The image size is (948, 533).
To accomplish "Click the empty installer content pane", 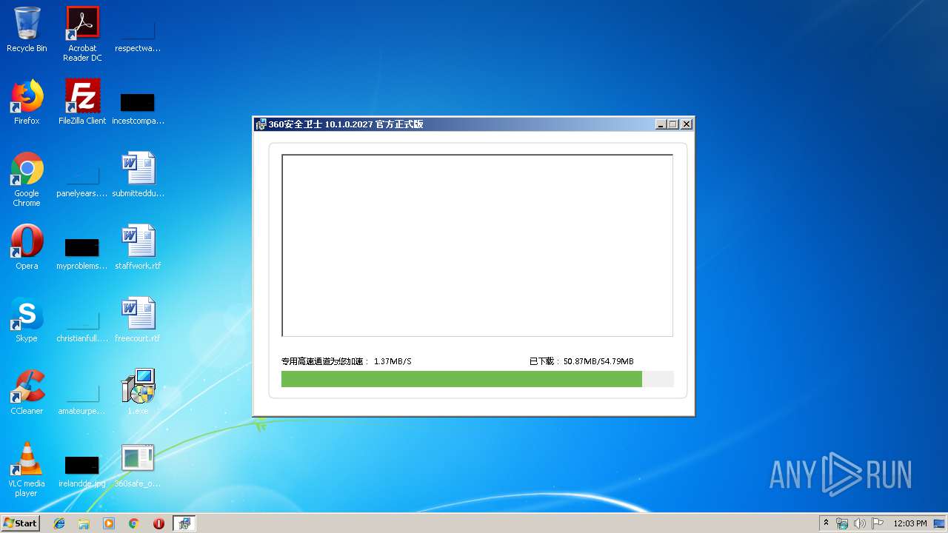I will tap(477, 245).
